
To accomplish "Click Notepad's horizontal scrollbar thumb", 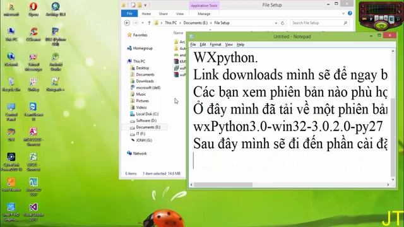I will tap(223, 185).
